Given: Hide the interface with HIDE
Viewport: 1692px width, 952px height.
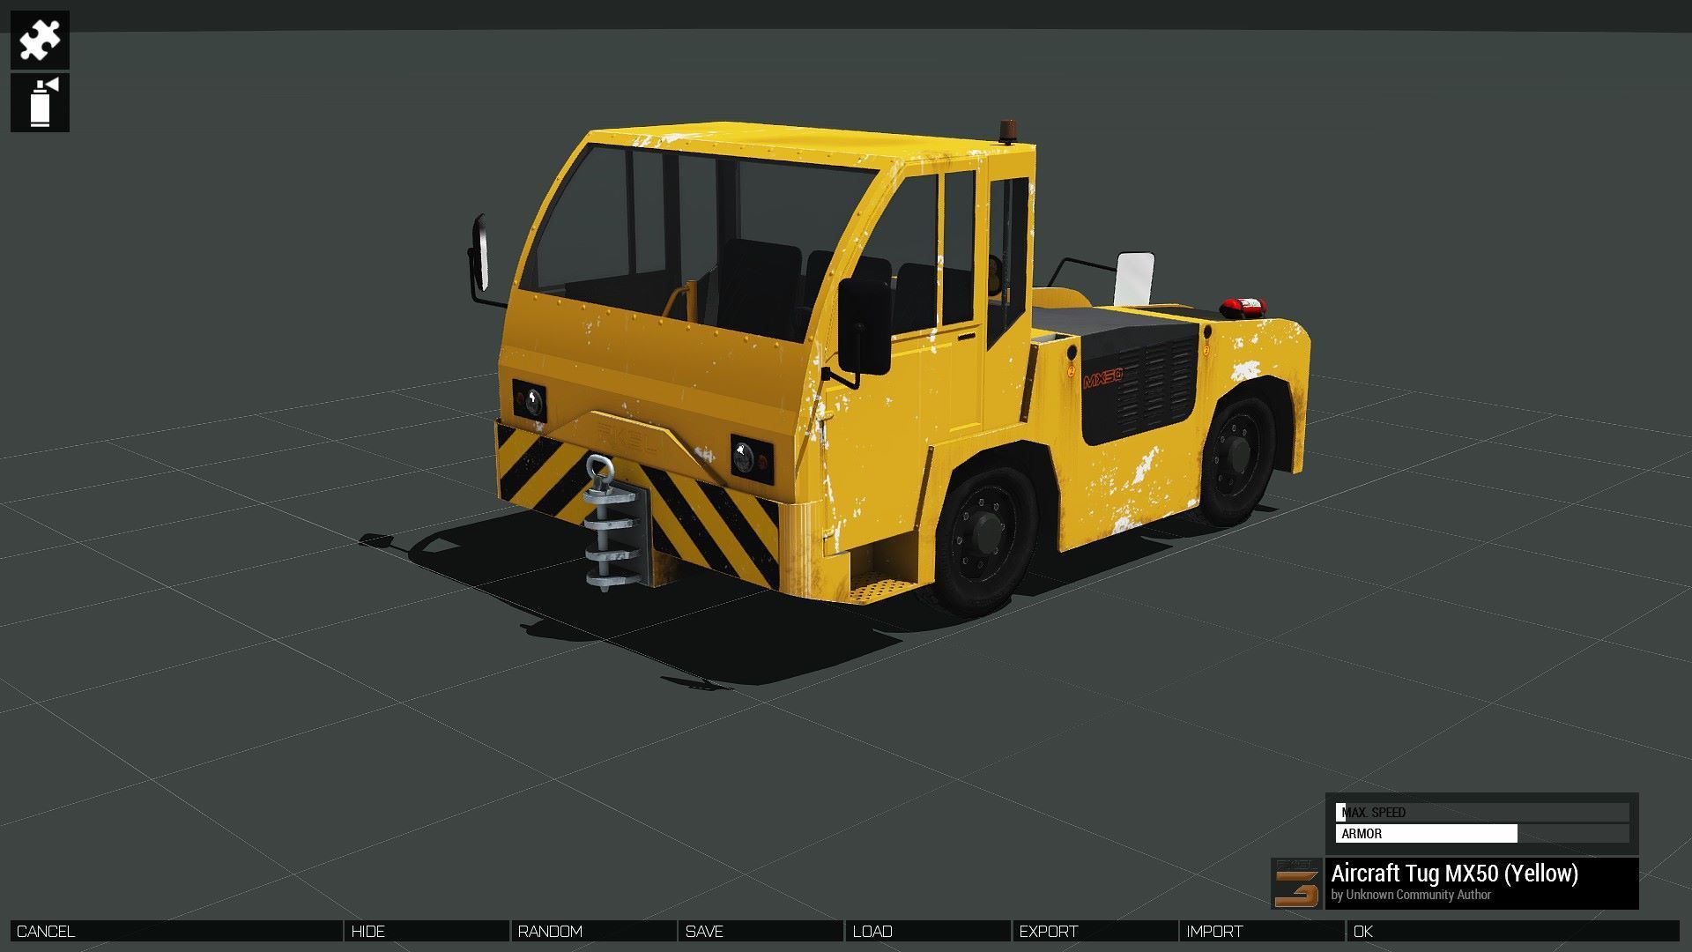Looking at the screenshot, I should pyautogui.click(x=426, y=931).
